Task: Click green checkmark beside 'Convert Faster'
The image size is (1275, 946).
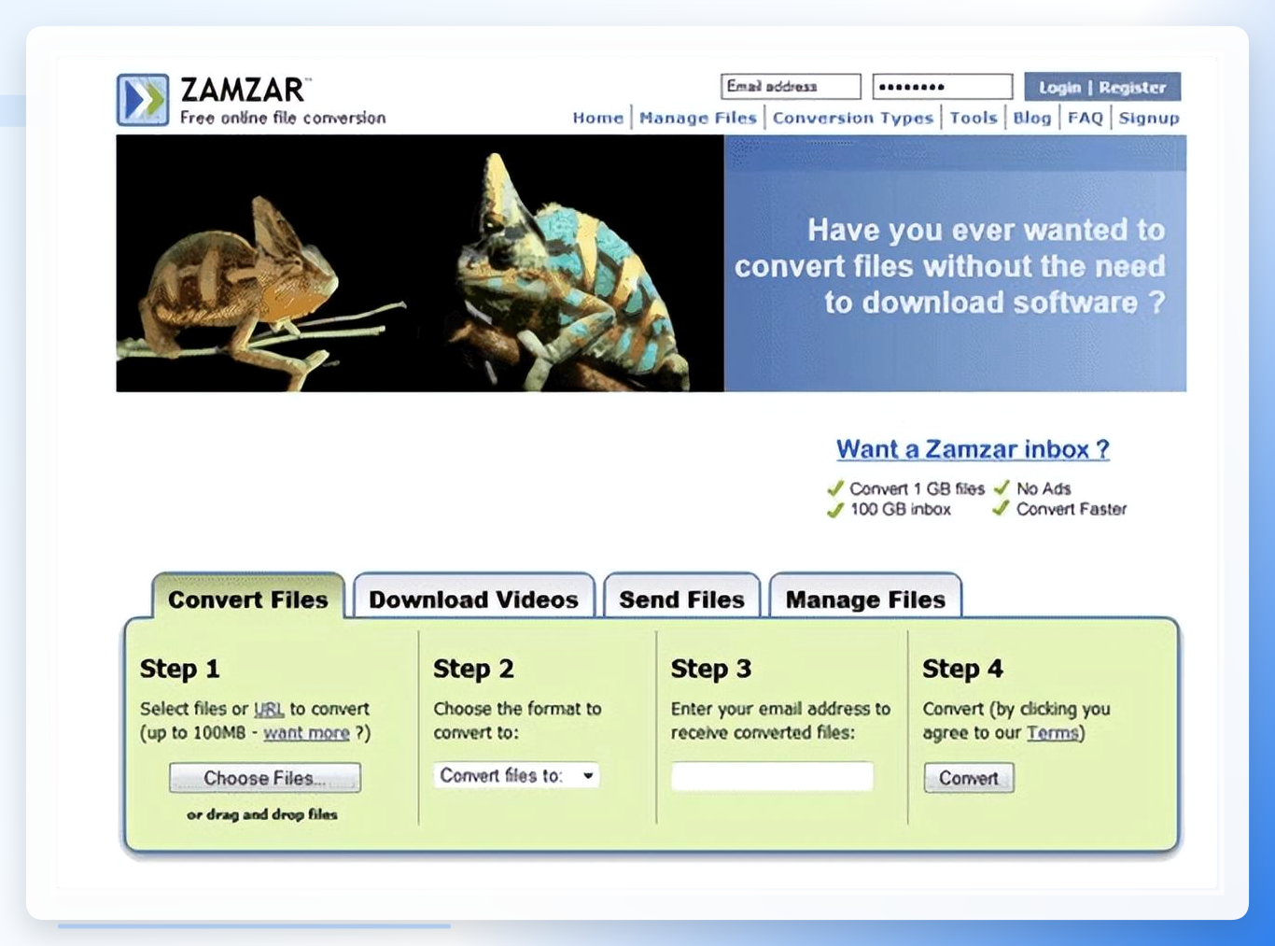Action: (x=1001, y=508)
